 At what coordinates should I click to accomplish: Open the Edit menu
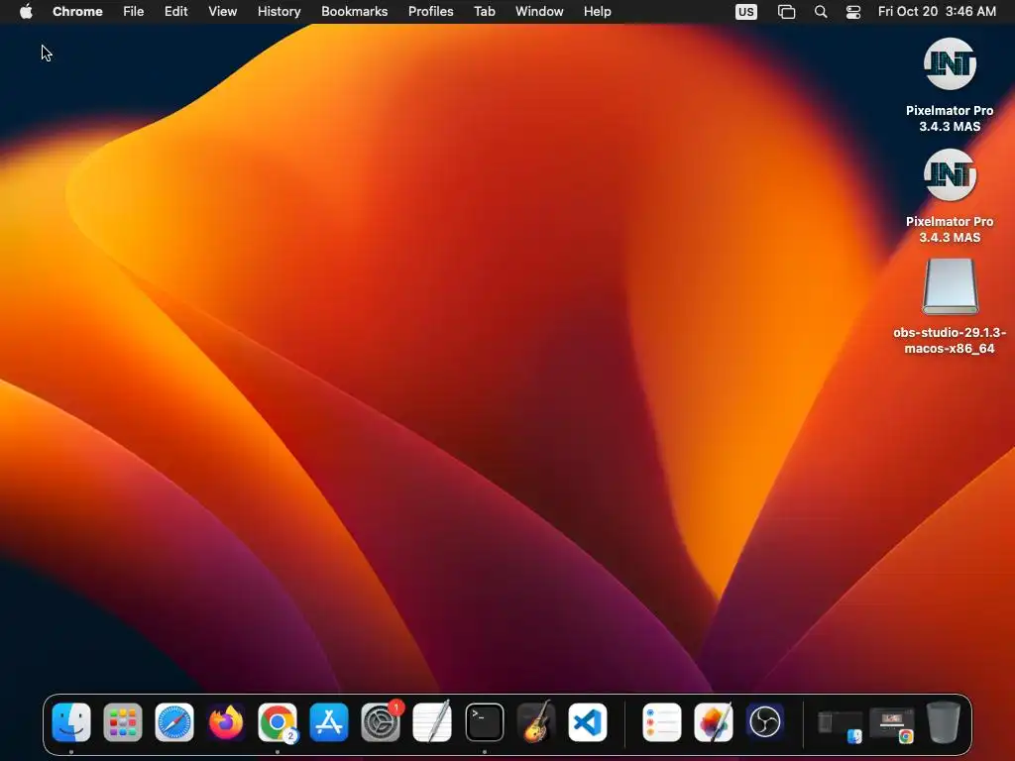tap(175, 11)
